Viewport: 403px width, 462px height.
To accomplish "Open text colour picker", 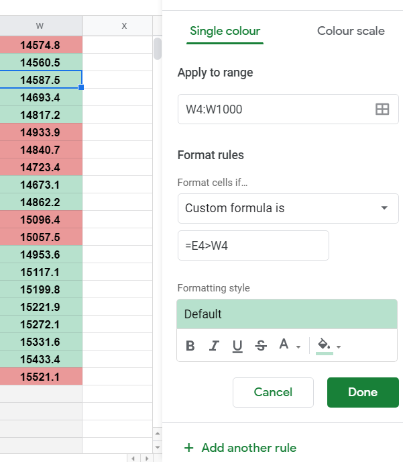I will [x=284, y=345].
